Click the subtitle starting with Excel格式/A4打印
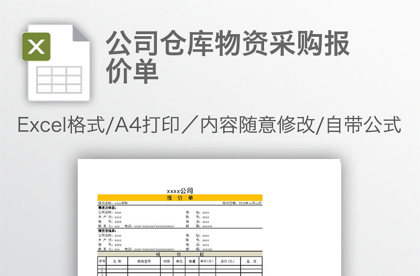The height and width of the screenshot is (276, 420). (x=209, y=125)
